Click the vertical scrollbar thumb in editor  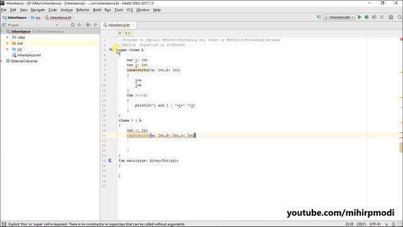pyautogui.click(x=401, y=147)
